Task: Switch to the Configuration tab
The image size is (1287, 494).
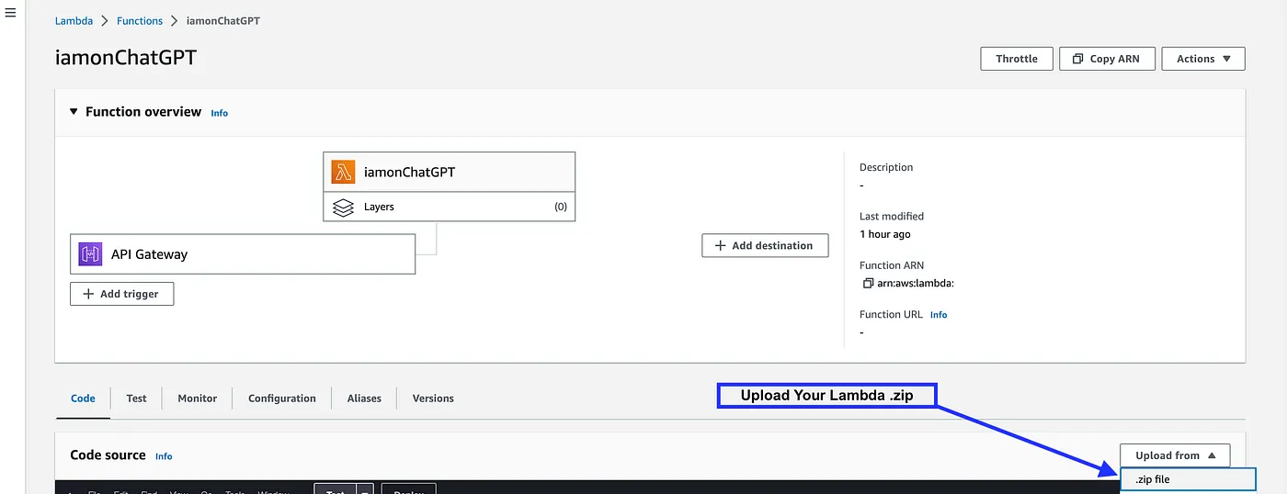Action: click(281, 399)
